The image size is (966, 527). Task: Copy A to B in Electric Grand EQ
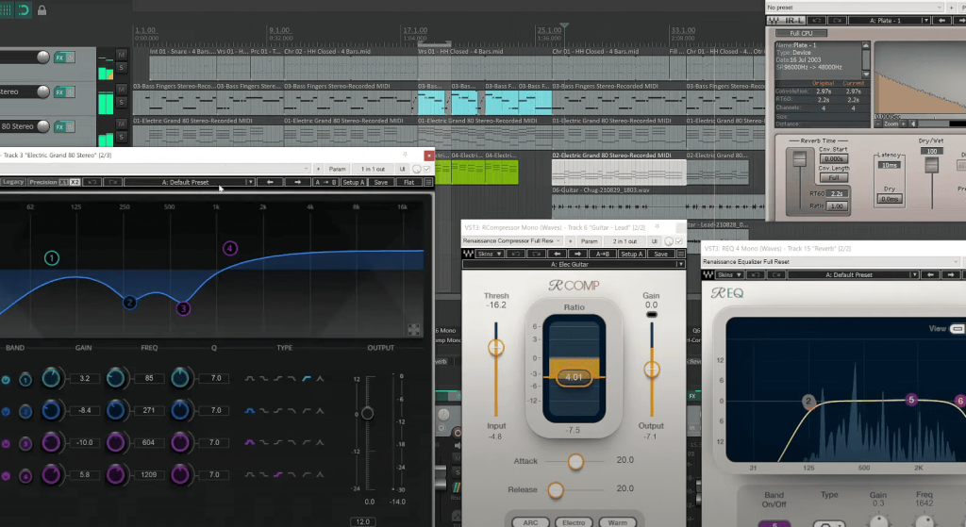tap(325, 182)
